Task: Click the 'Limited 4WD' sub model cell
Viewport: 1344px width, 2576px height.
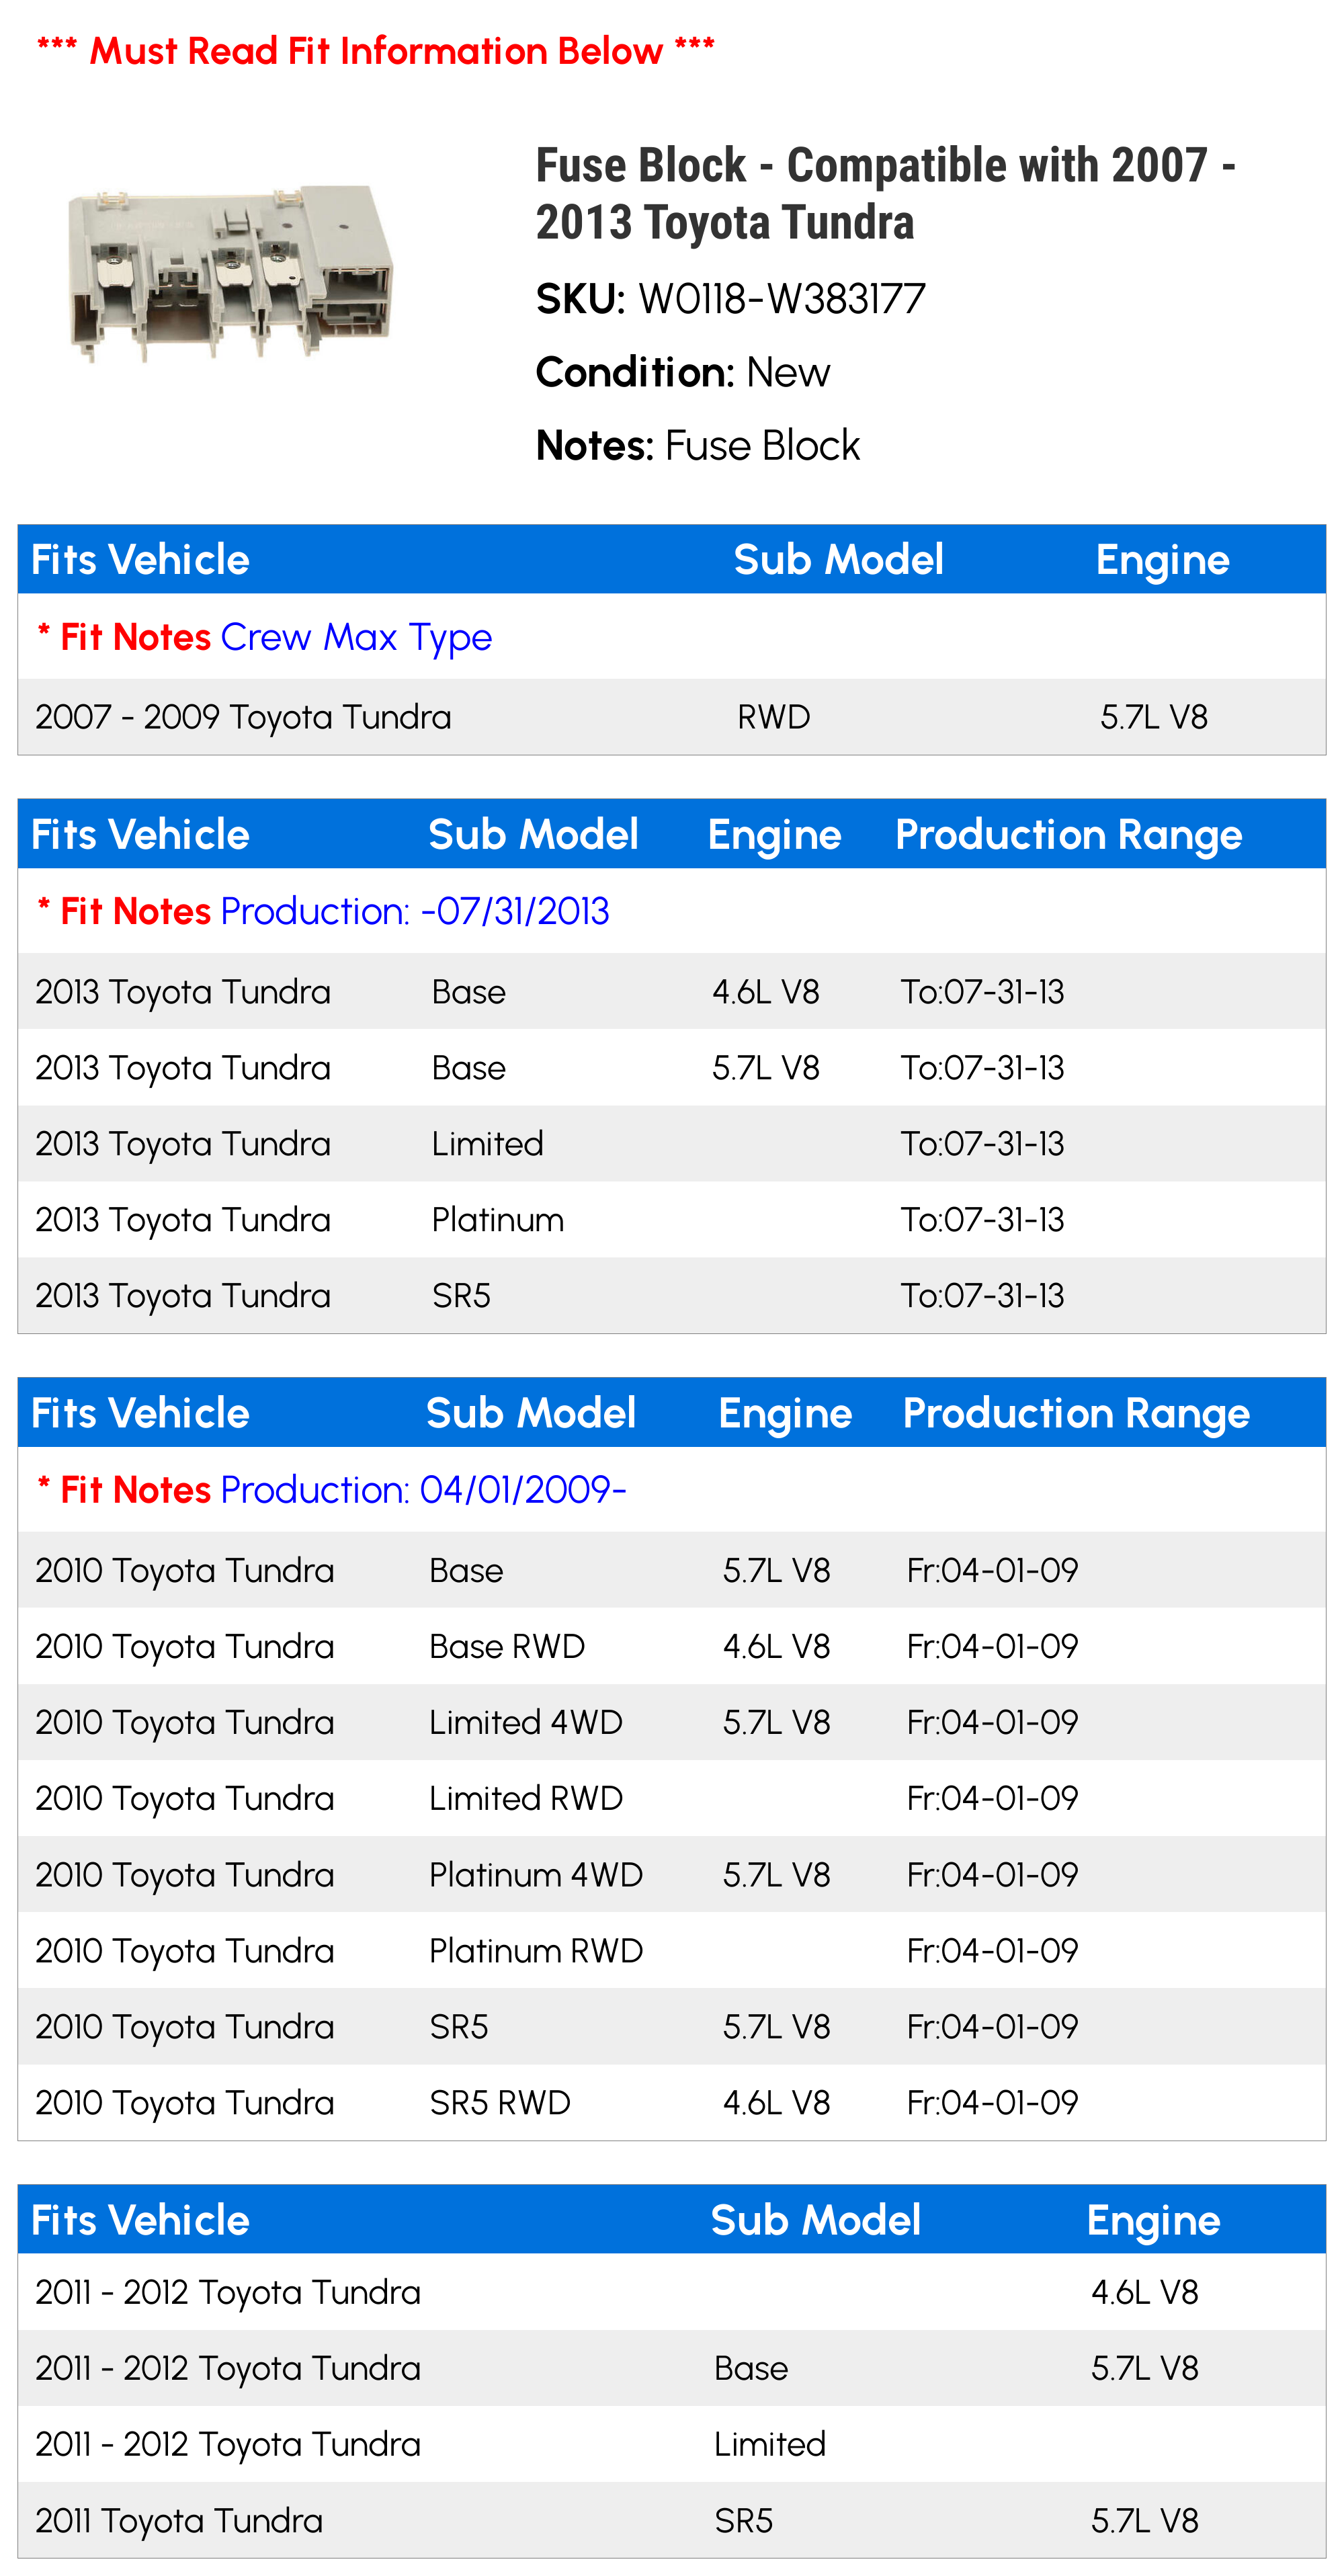Action: tap(526, 1723)
